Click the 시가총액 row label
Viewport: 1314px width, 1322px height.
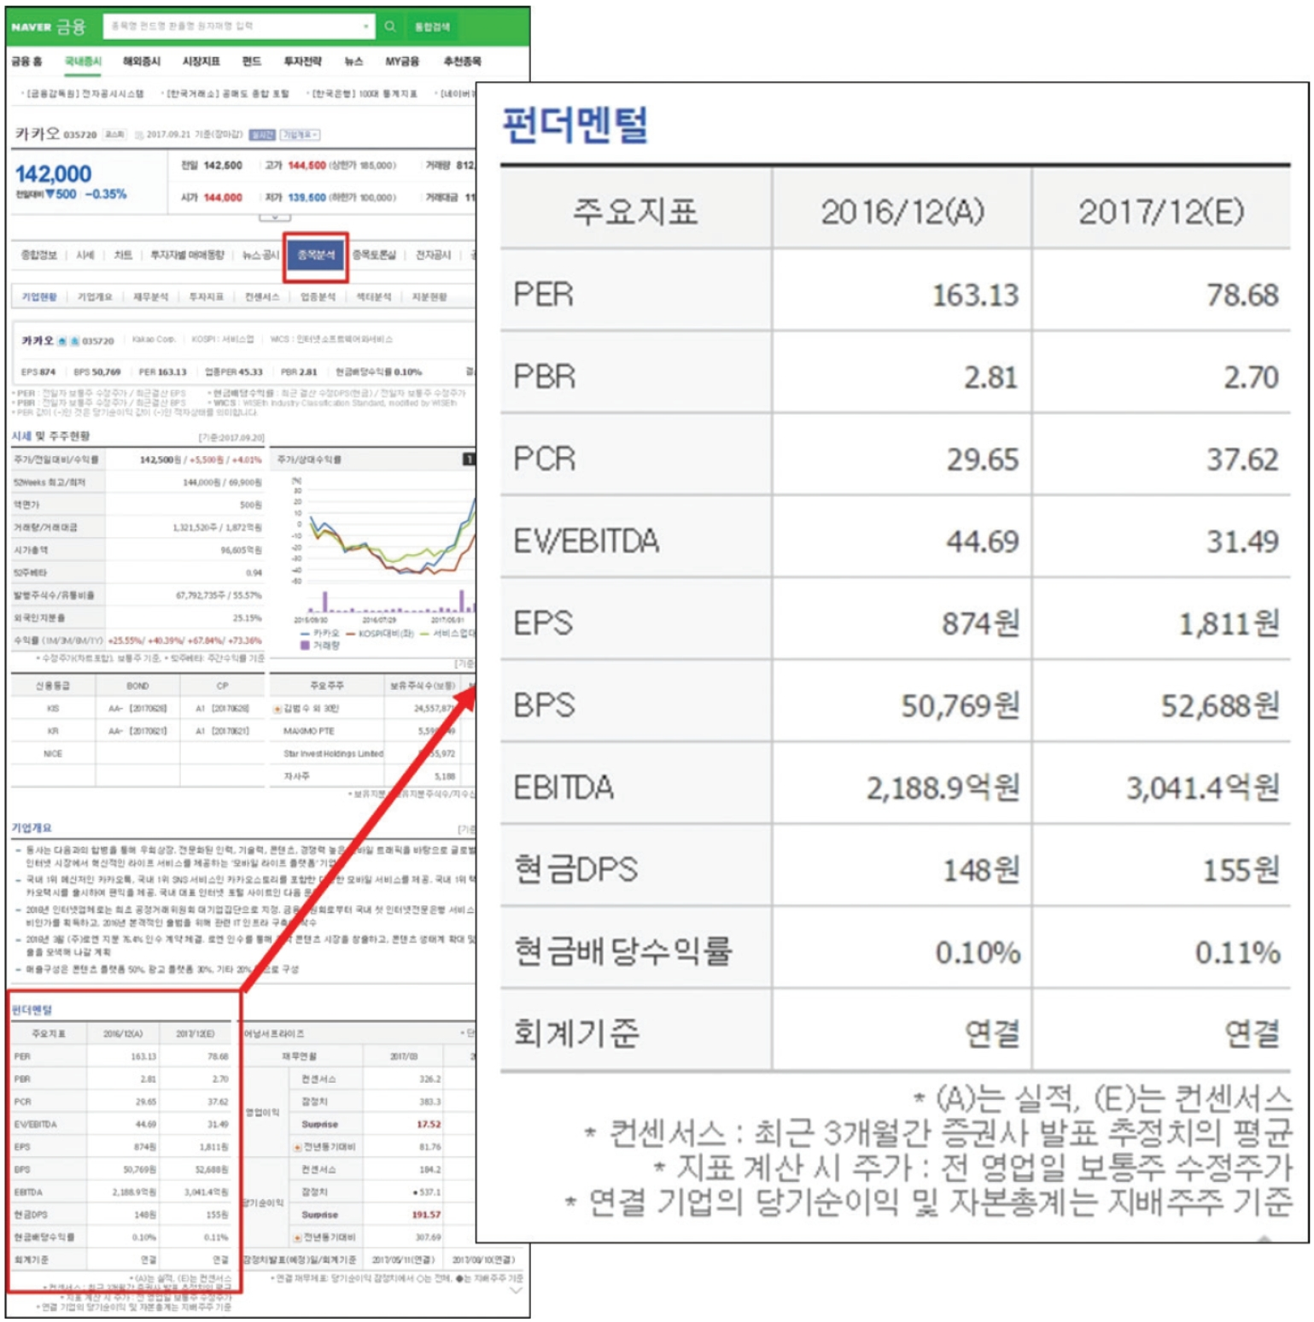click(x=31, y=551)
